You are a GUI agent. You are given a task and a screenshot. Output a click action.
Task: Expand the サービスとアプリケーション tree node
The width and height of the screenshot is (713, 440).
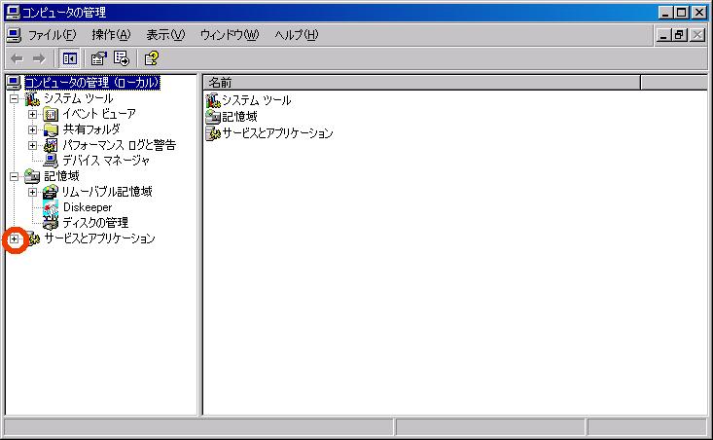point(14,238)
